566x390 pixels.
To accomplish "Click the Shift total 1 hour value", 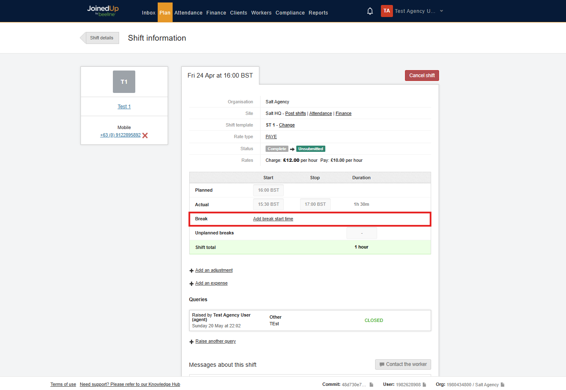I will click(361, 247).
